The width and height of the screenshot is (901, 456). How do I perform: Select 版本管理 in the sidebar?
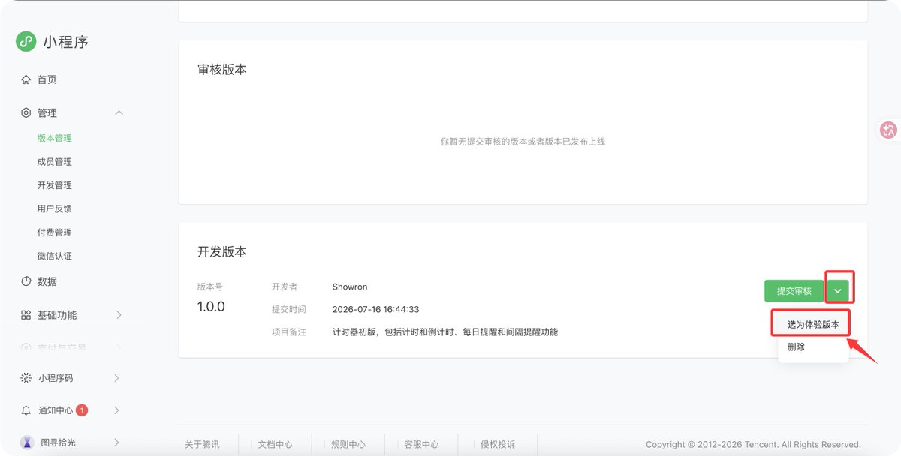point(55,138)
